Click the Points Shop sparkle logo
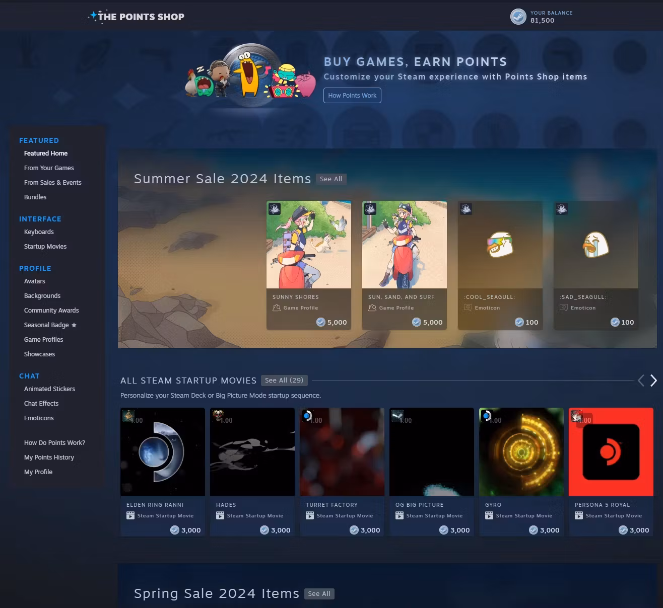 click(94, 16)
